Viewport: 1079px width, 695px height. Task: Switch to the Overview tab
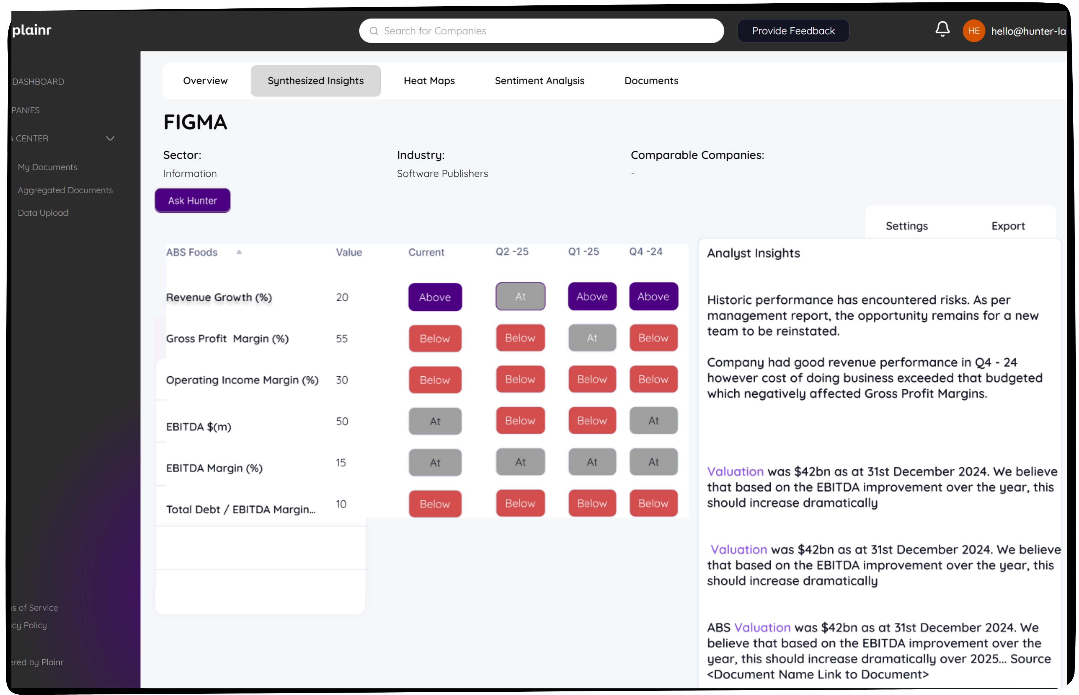[x=205, y=81]
